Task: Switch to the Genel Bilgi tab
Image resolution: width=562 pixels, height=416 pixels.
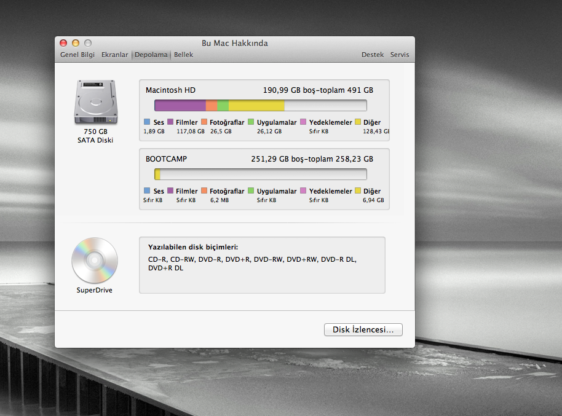Action: pos(77,55)
